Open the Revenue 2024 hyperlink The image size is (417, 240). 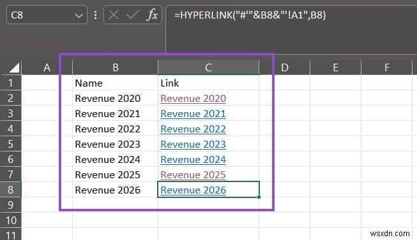pyautogui.click(x=193, y=160)
